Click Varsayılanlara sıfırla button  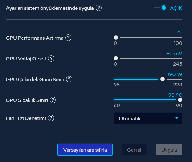tap(85, 150)
